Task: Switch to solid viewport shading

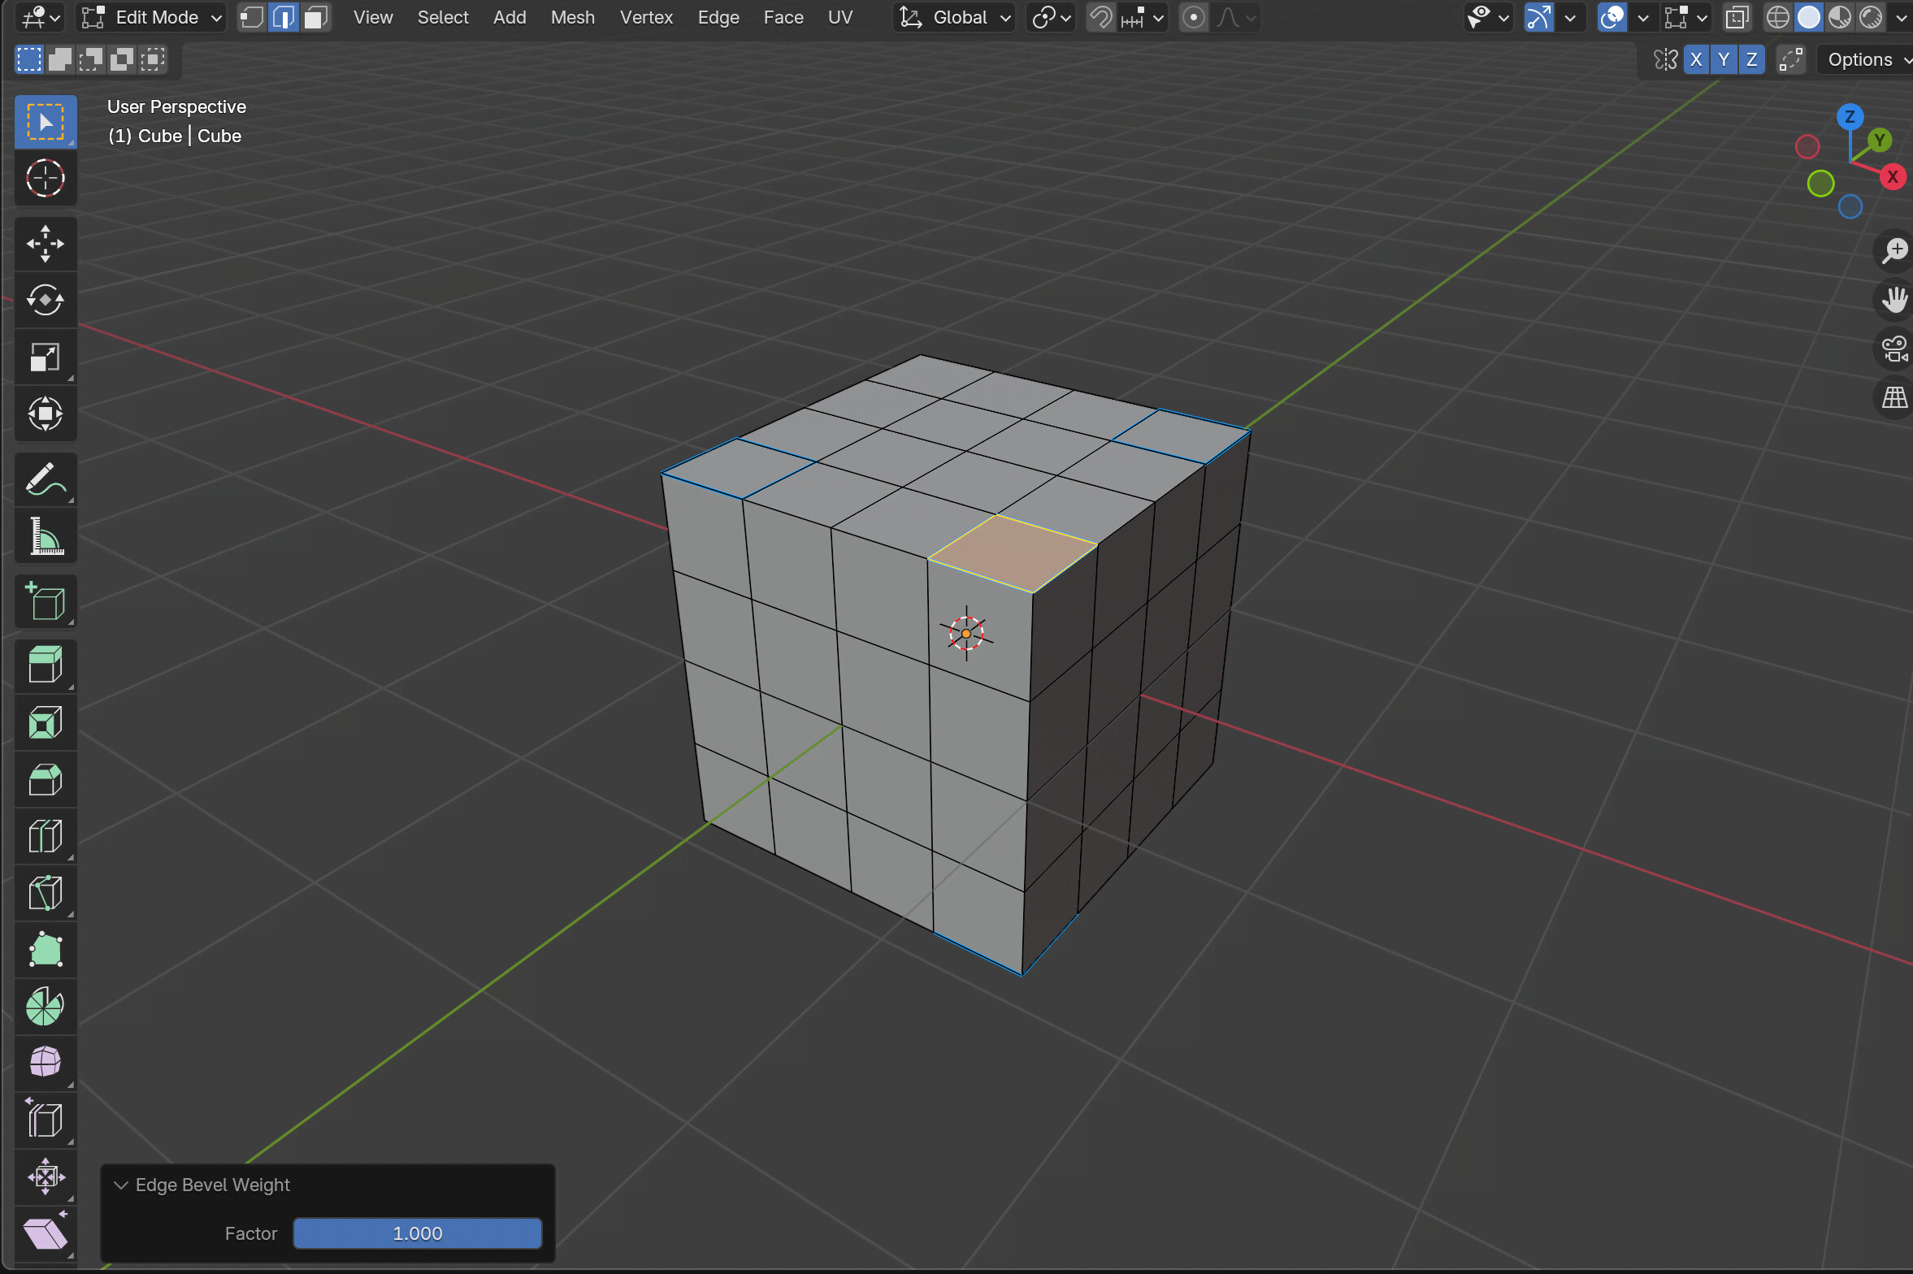Action: pyautogui.click(x=1808, y=17)
